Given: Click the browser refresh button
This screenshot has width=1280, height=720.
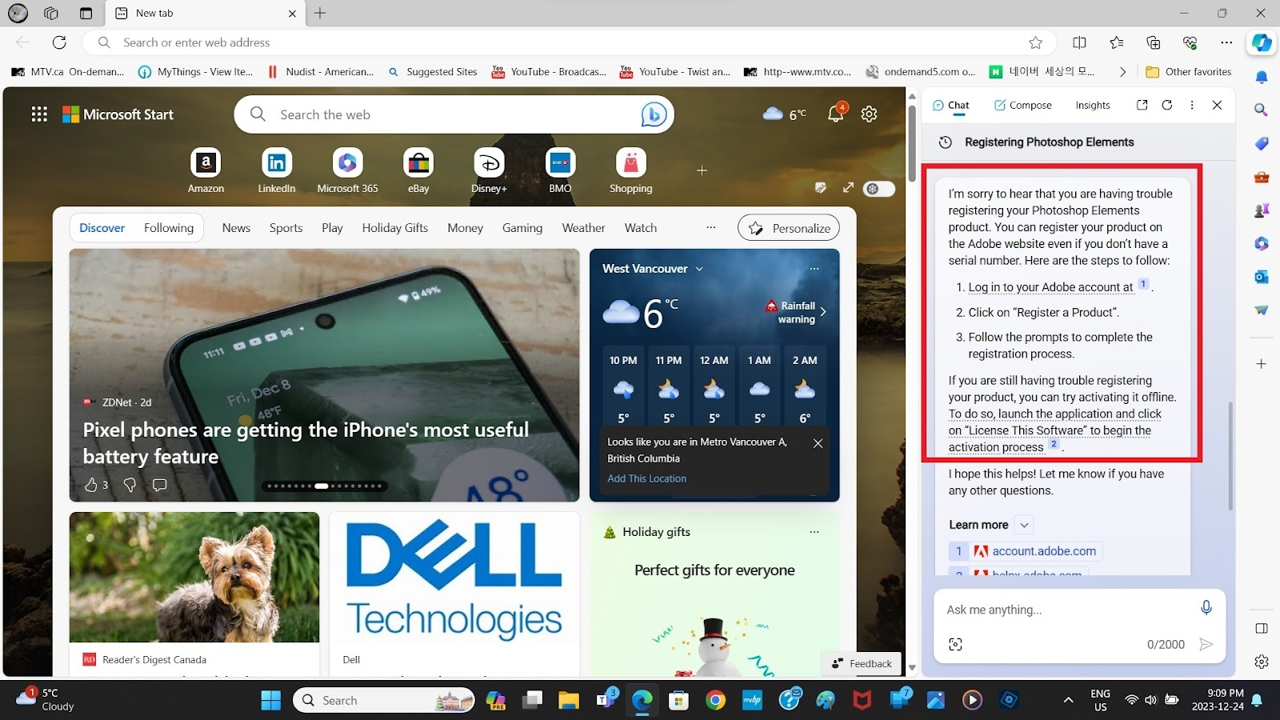Looking at the screenshot, I should [59, 42].
